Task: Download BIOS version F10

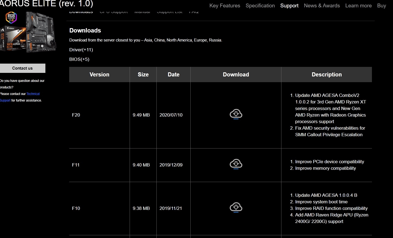Action: click(236, 207)
